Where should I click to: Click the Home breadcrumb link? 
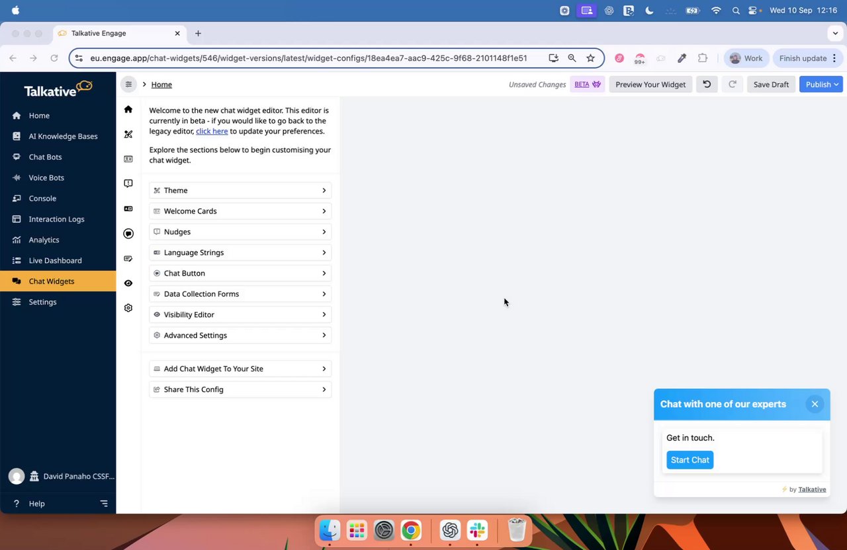(161, 84)
